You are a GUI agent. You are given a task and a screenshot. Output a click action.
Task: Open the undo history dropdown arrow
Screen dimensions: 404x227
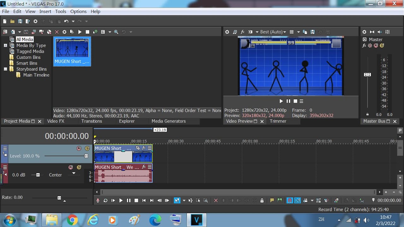73,21
